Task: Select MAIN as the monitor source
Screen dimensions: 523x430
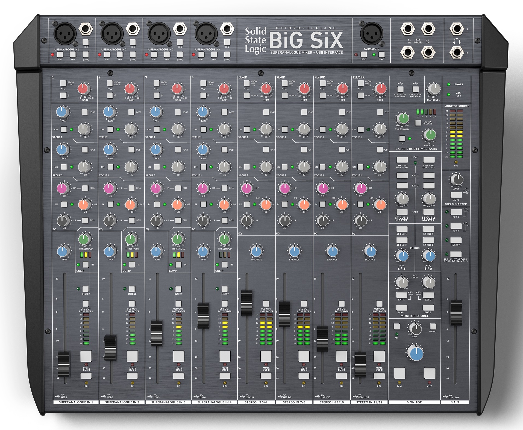Action: coord(402,308)
